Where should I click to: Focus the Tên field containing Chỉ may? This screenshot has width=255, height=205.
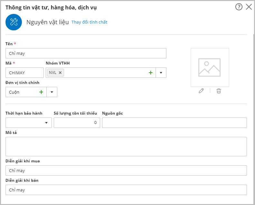(86, 53)
